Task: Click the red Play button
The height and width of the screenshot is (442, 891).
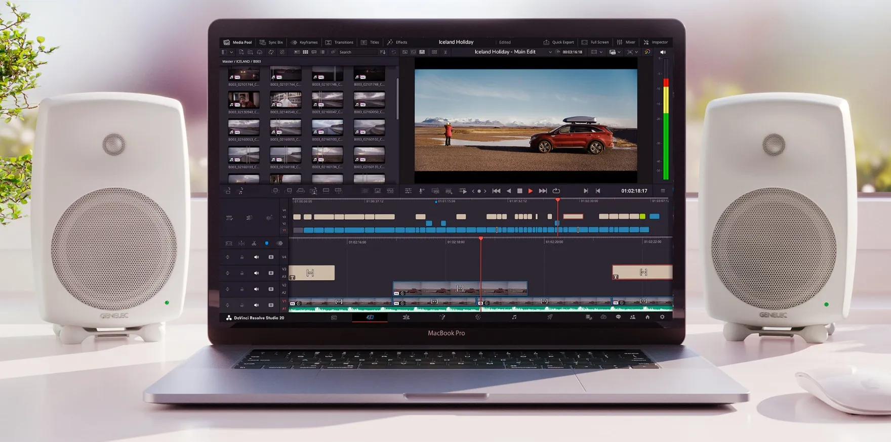Action: click(530, 191)
